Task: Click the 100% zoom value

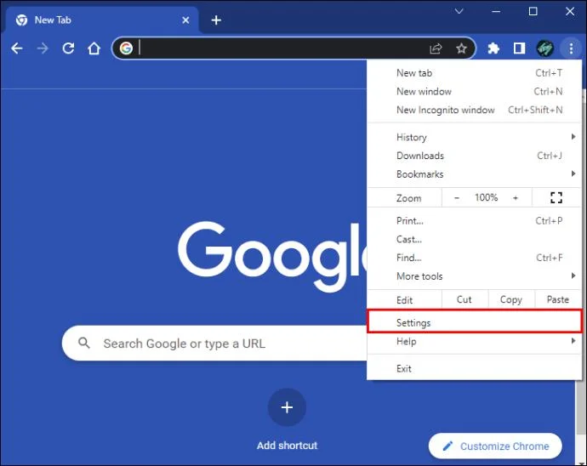Action: (487, 197)
